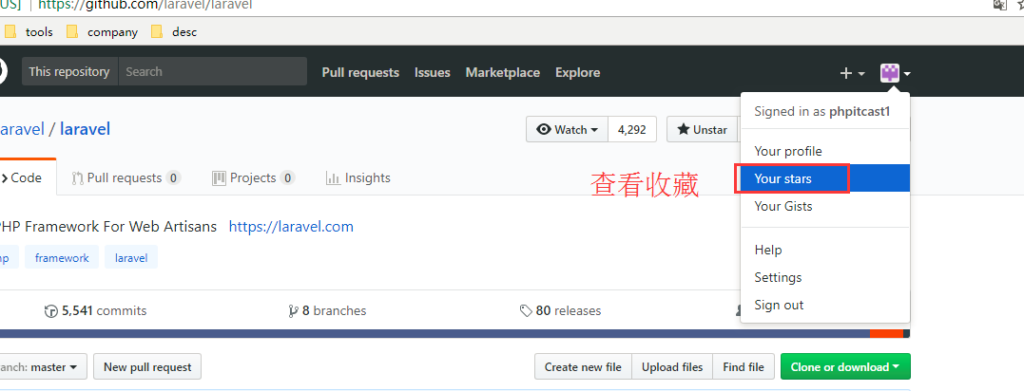1024x391 pixels.
Task: Open the plus create-new dropdown
Action: pyautogui.click(x=852, y=73)
